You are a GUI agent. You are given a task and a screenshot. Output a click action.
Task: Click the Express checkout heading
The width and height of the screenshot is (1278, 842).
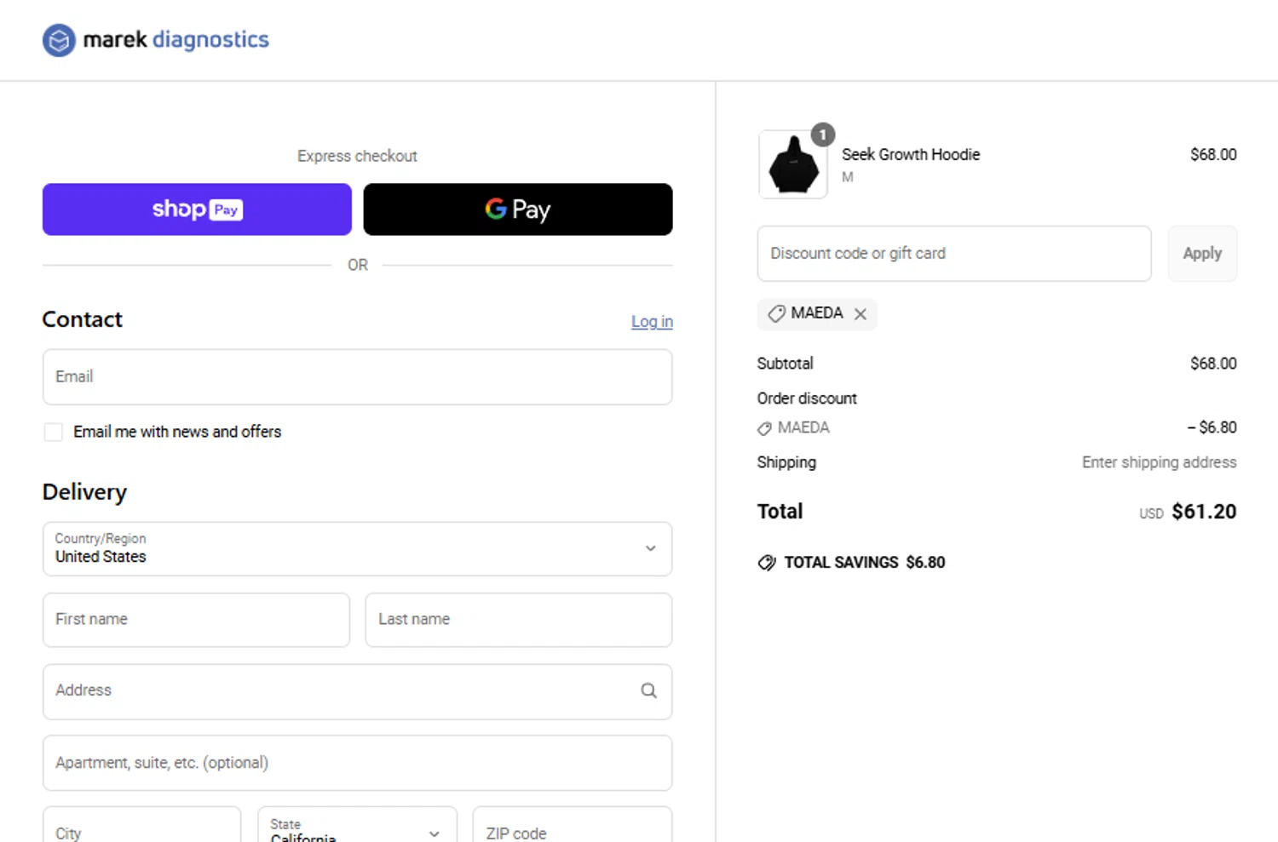click(x=357, y=156)
